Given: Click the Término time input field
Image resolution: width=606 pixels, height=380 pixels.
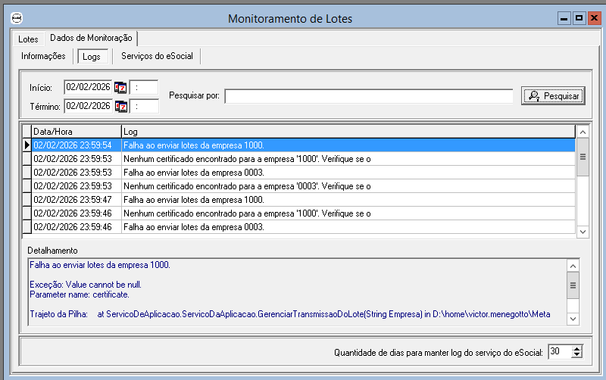Looking at the screenshot, I should [144, 106].
